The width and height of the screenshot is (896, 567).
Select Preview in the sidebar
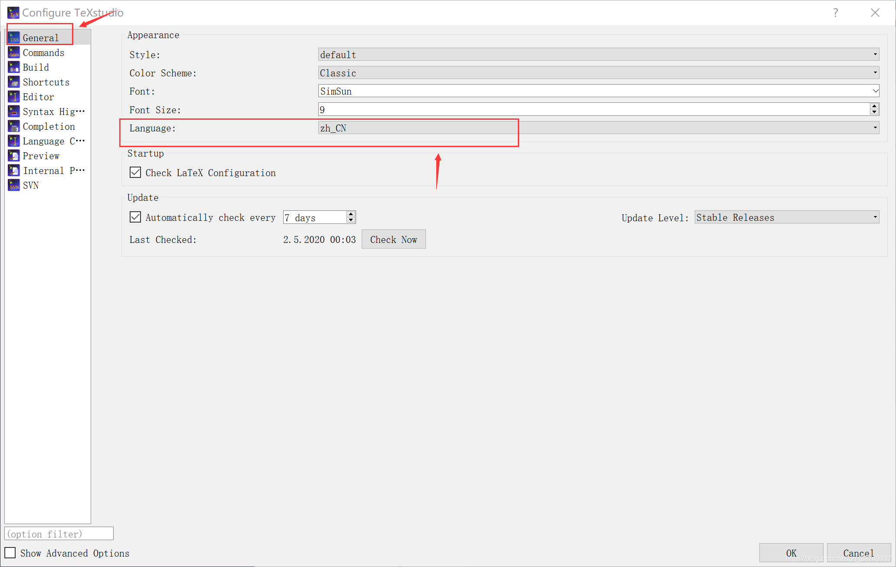click(x=48, y=156)
